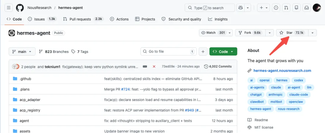This screenshot has width=325, height=133.
Task: Open PR #949 link in acp_registry row
Action: click(x=190, y=110)
